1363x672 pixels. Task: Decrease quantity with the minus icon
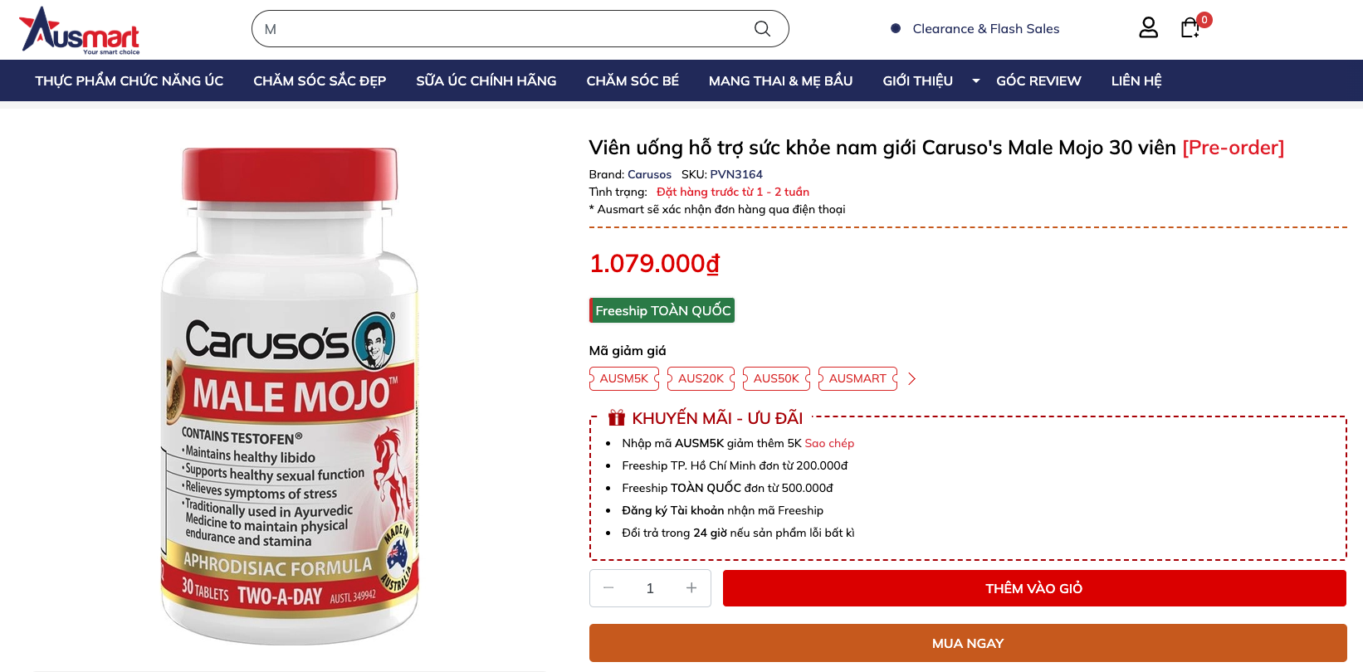(x=608, y=588)
